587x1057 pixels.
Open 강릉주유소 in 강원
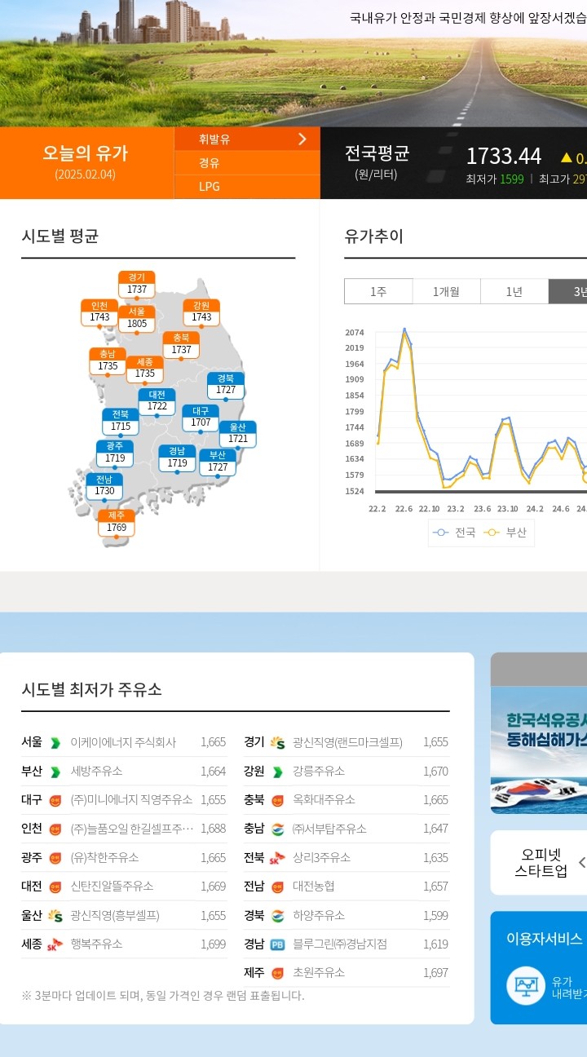[319, 771]
